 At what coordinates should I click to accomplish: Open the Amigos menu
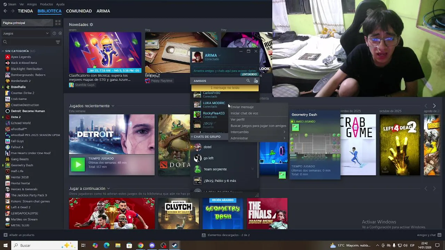[x=32, y=4]
